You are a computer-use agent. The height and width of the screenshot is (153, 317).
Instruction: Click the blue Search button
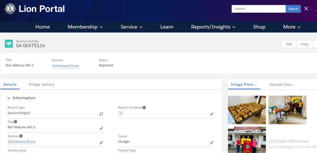(293, 9)
